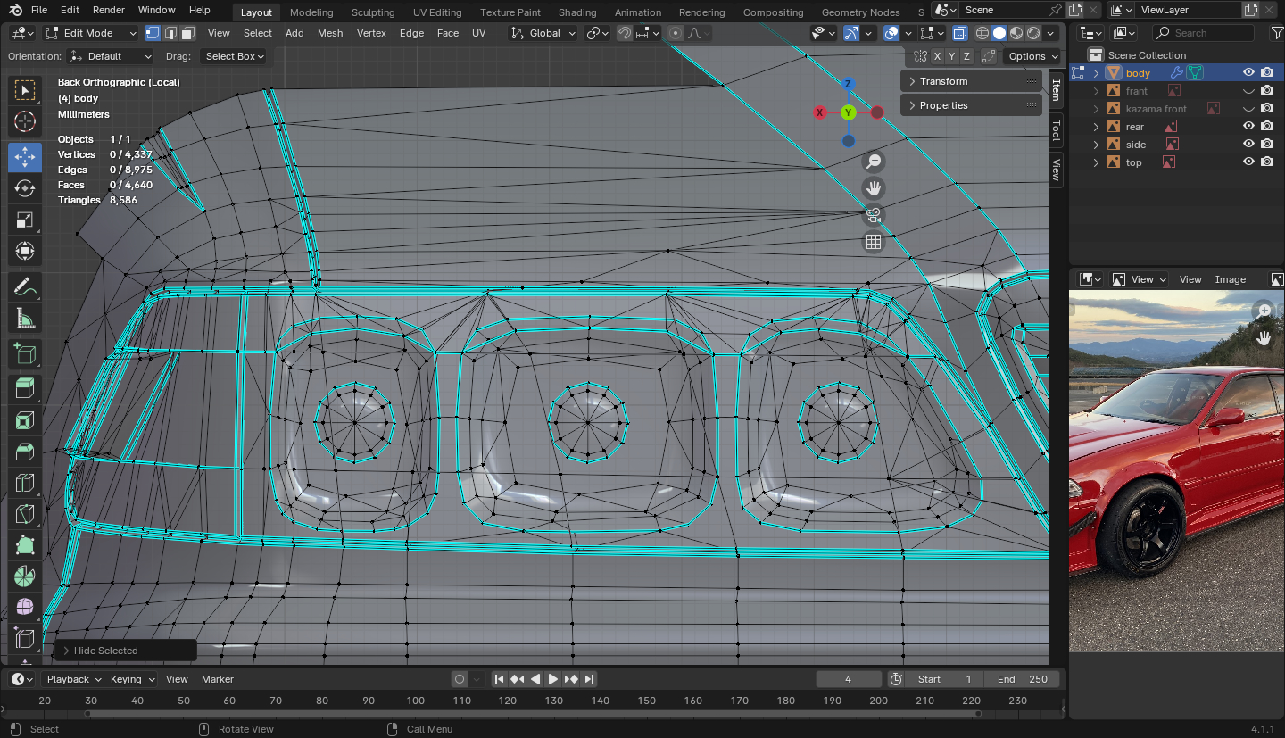Viewport: 1285px width, 738px height.
Task: Toggle visibility of body object
Action: (1248, 73)
